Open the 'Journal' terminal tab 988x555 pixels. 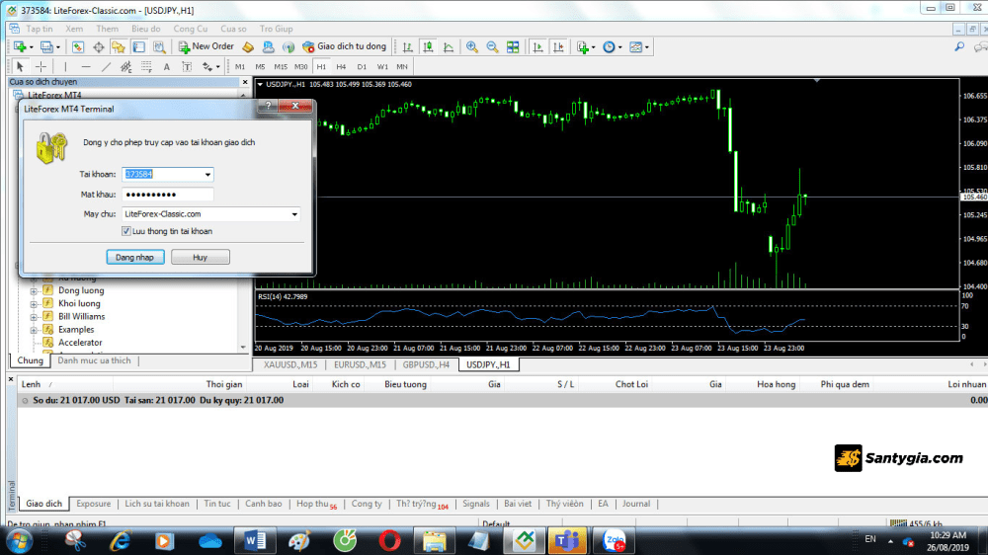tap(635, 504)
